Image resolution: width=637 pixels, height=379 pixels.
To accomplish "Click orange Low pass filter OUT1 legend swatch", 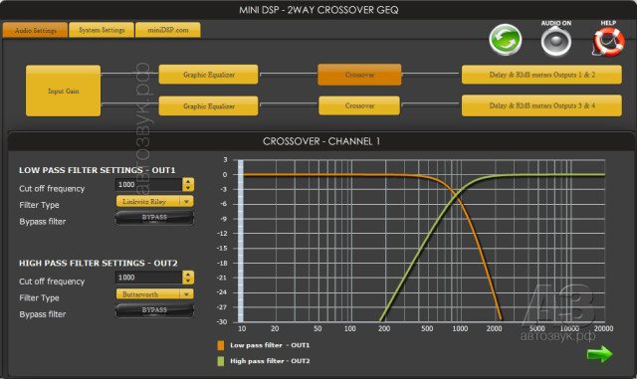I will 221,345.
